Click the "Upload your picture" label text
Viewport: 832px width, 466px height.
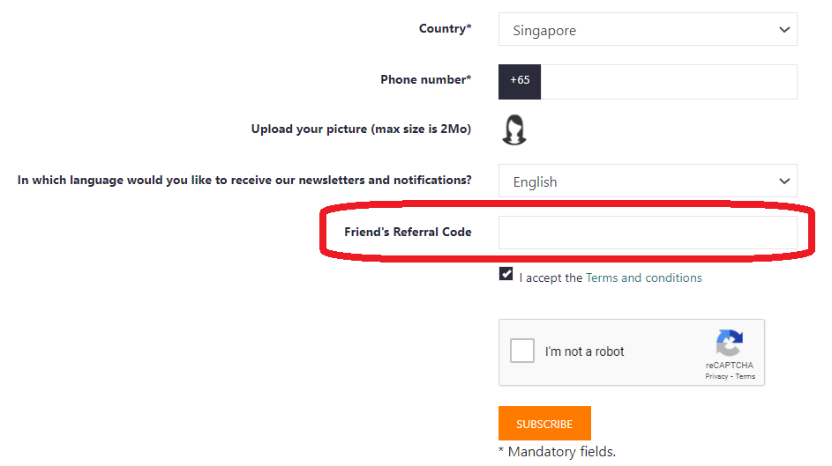[361, 129]
